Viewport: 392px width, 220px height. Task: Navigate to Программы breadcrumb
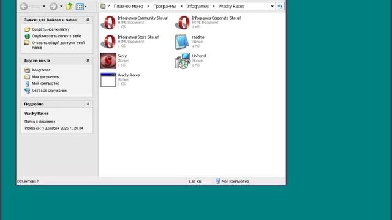tap(165, 6)
